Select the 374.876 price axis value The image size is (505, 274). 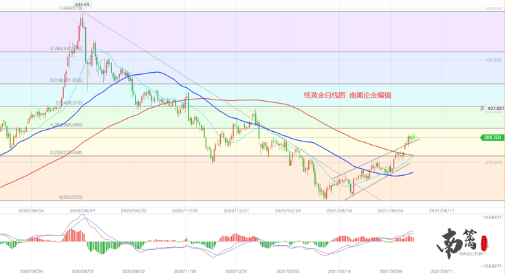[x=493, y=162]
